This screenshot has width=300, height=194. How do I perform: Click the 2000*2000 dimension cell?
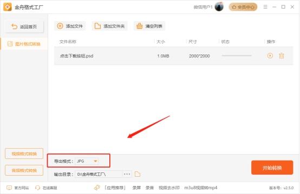click(199, 56)
